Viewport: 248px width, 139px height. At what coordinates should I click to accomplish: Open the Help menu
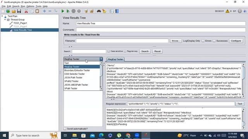pyautogui.click(x=45, y=6)
